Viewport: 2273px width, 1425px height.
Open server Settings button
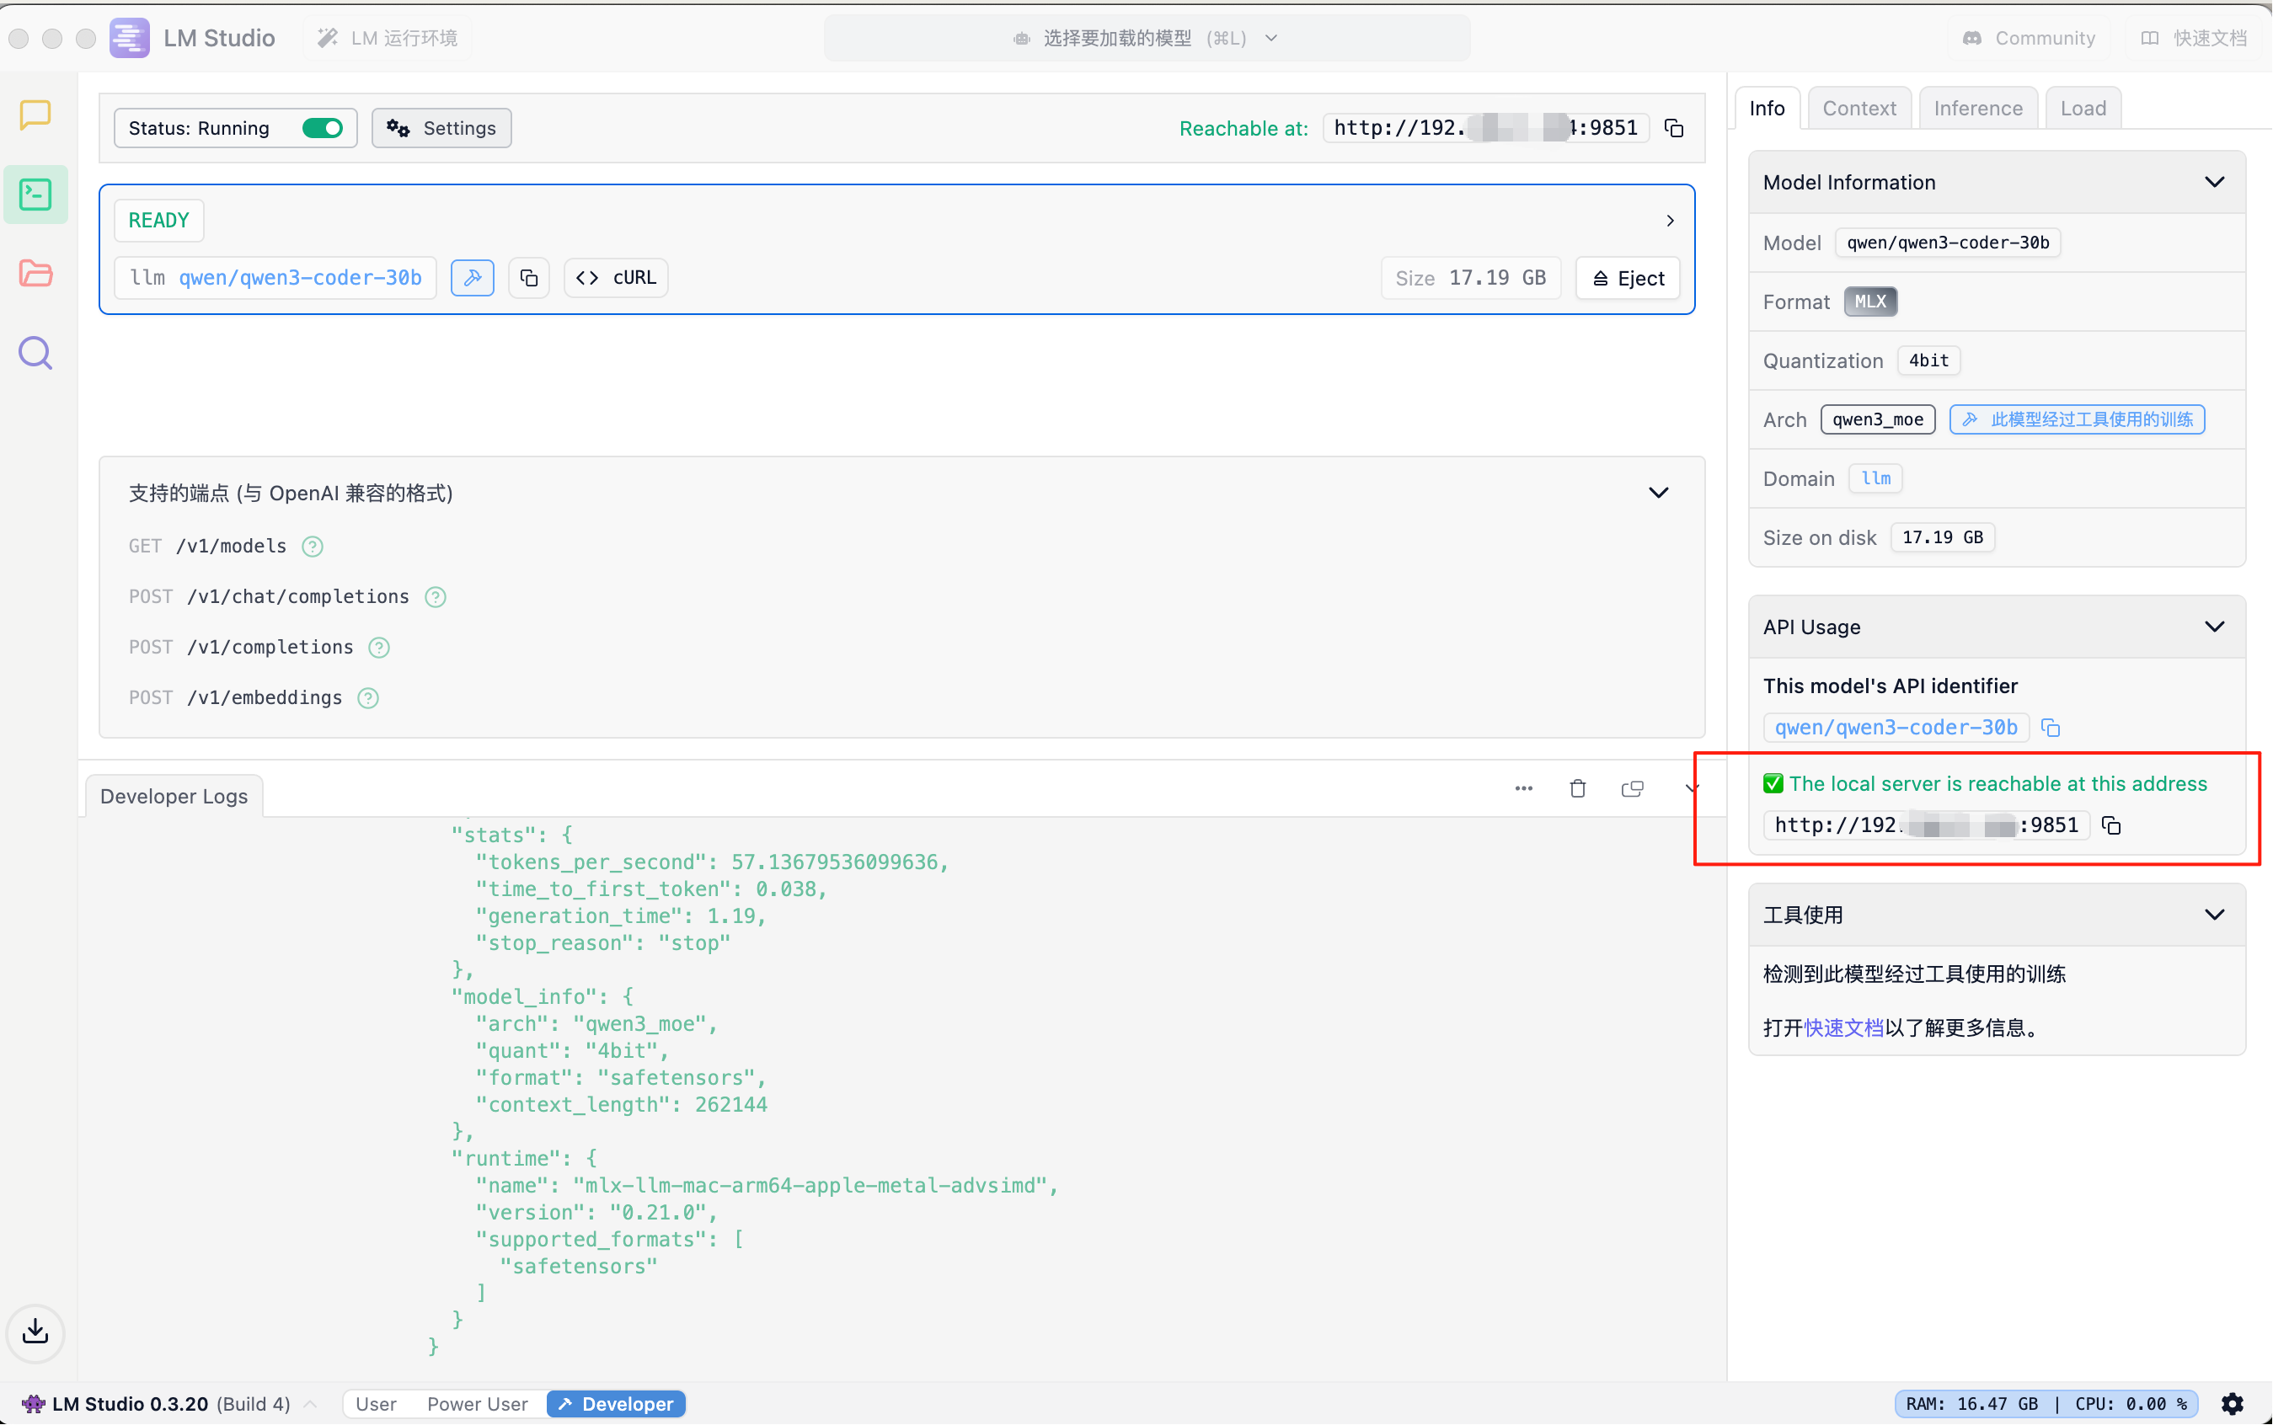coord(441,128)
